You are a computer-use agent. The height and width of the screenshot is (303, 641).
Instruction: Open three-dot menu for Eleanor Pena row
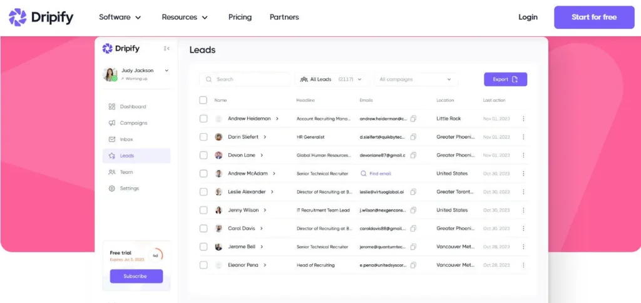coord(523,265)
